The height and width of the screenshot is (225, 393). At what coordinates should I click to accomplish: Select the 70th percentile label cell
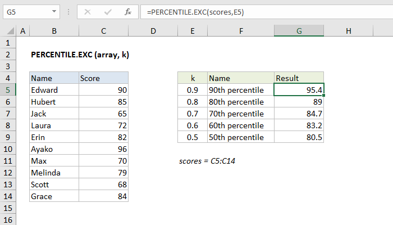click(241, 114)
